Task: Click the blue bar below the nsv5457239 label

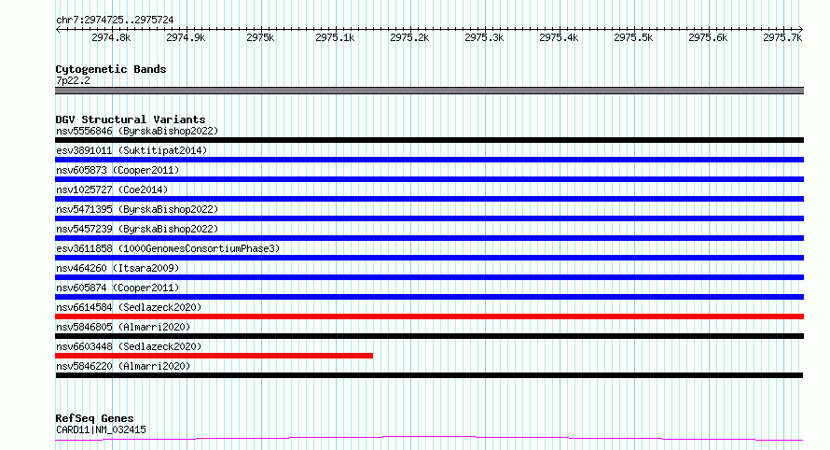Action: tap(429, 238)
